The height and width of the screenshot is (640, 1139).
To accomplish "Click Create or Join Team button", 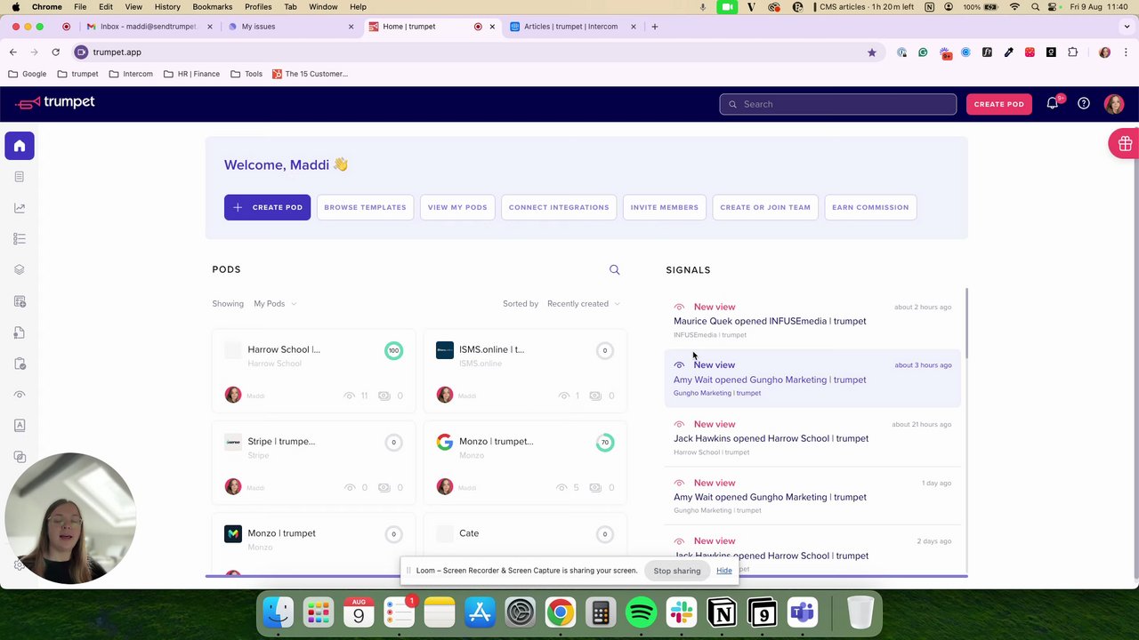I will coord(765,207).
